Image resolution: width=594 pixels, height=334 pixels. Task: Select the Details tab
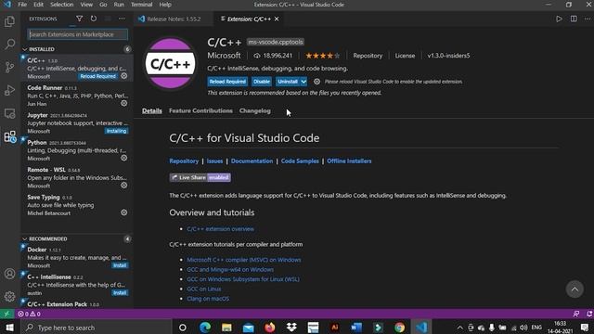coord(152,111)
